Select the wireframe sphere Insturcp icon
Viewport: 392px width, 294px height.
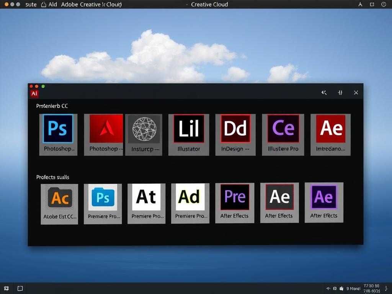tap(144, 129)
